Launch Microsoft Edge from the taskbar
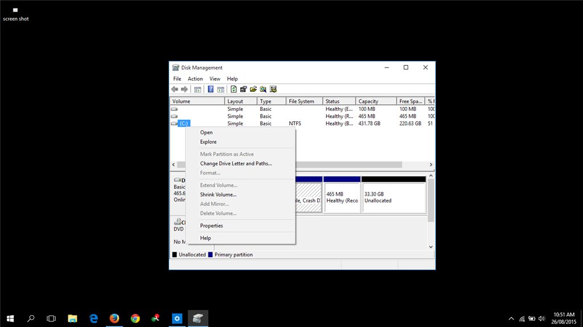Viewport: 583px width, 327px height. pyautogui.click(x=93, y=318)
